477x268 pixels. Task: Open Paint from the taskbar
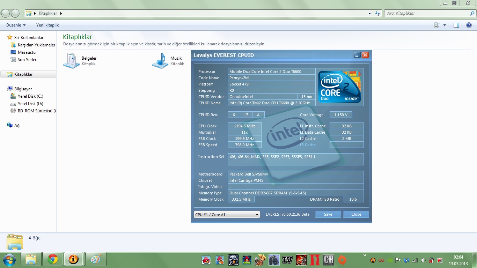(x=96, y=259)
